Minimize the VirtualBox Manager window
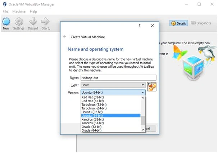This screenshot has width=218, height=153. (186, 4)
